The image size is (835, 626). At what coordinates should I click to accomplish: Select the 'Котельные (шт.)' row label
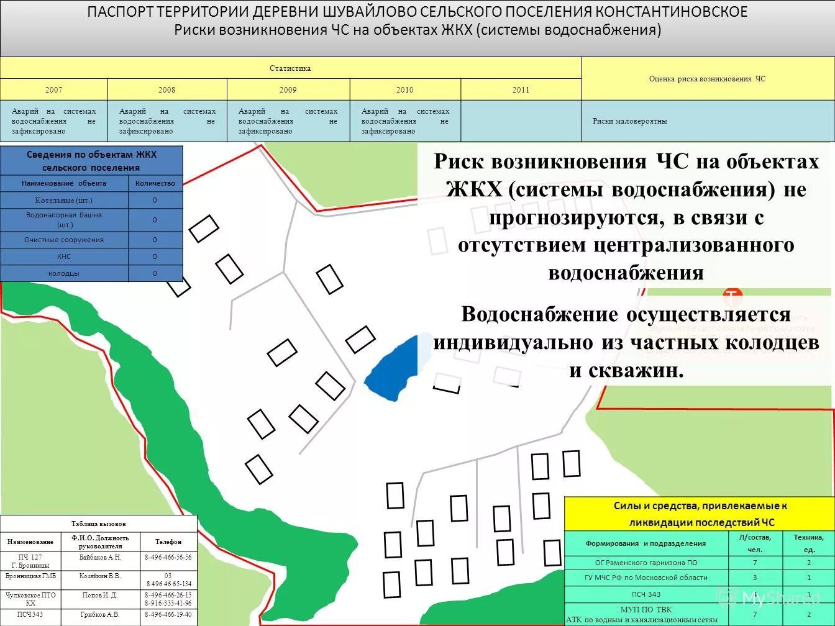pos(64,200)
